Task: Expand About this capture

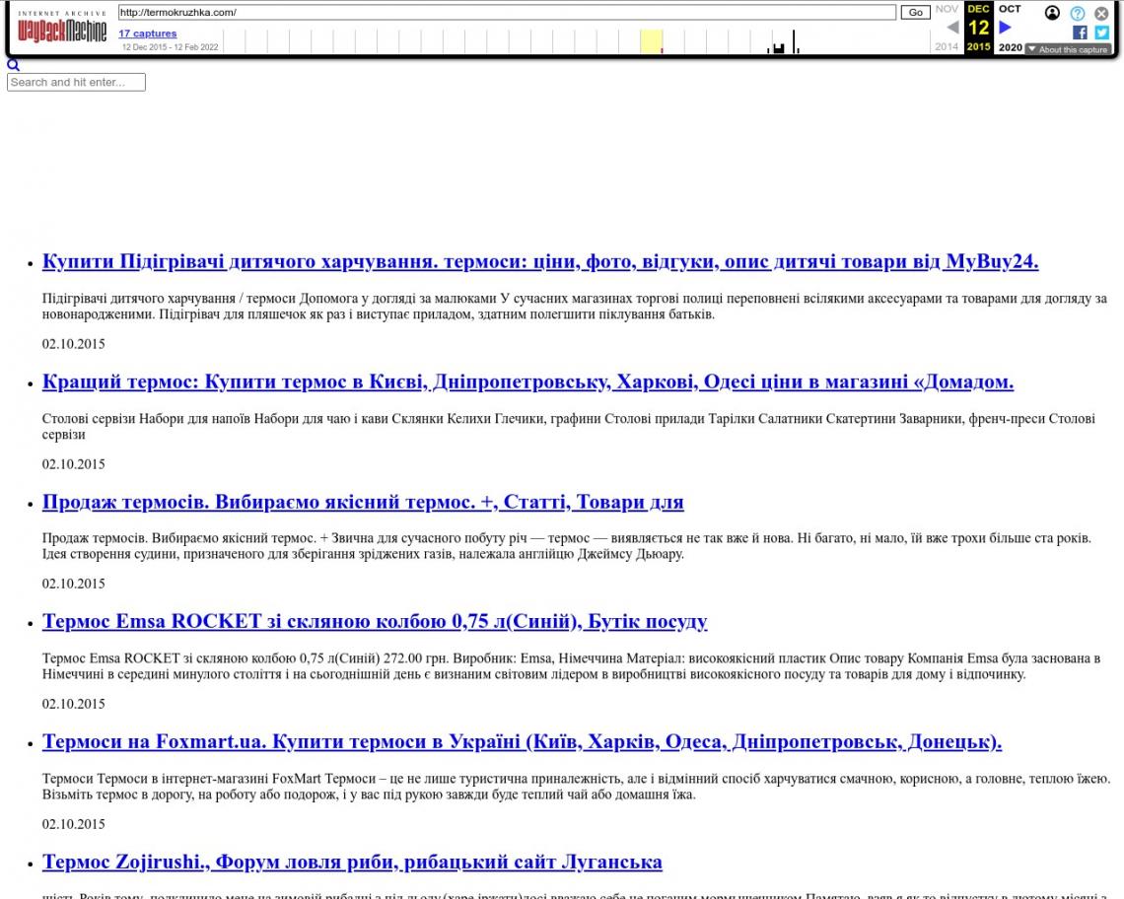Action: point(1068,49)
